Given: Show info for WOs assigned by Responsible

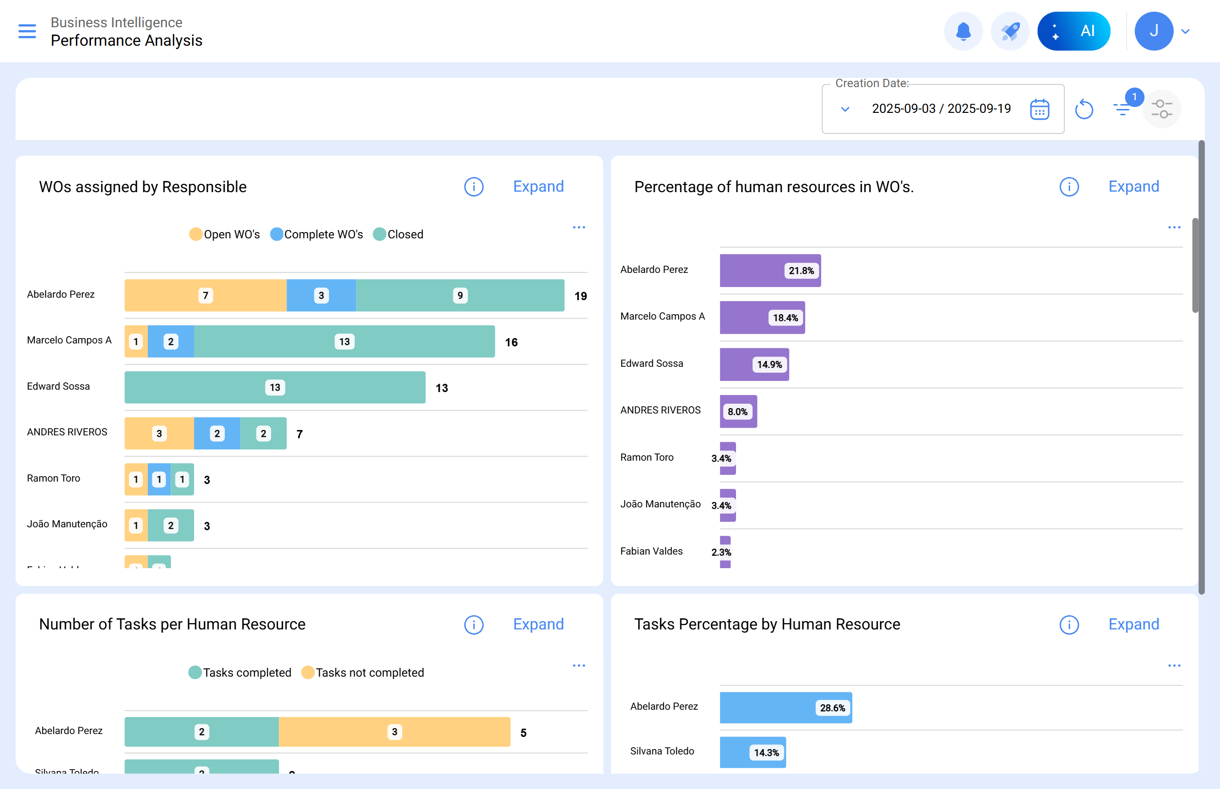Looking at the screenshot, I should pos(473,187).
